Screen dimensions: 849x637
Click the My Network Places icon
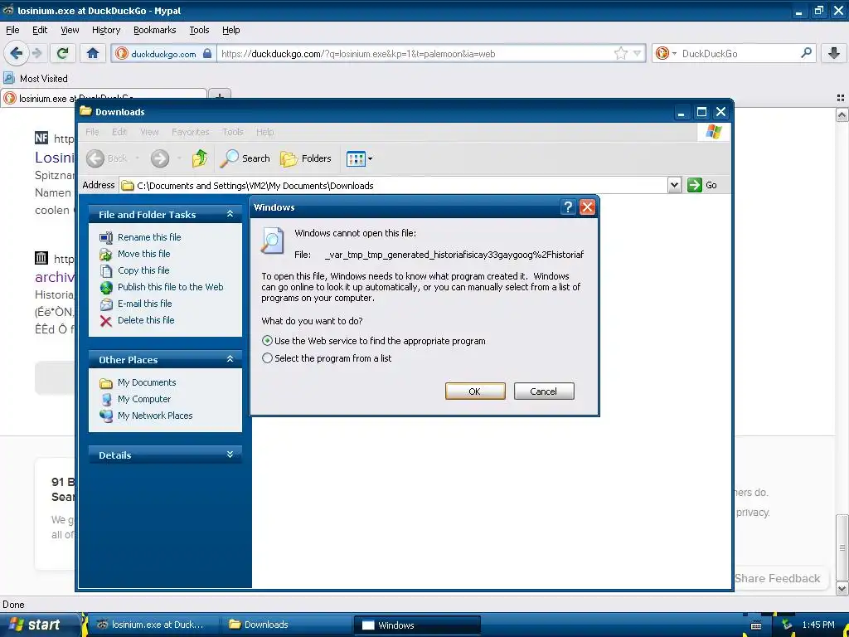106,416
